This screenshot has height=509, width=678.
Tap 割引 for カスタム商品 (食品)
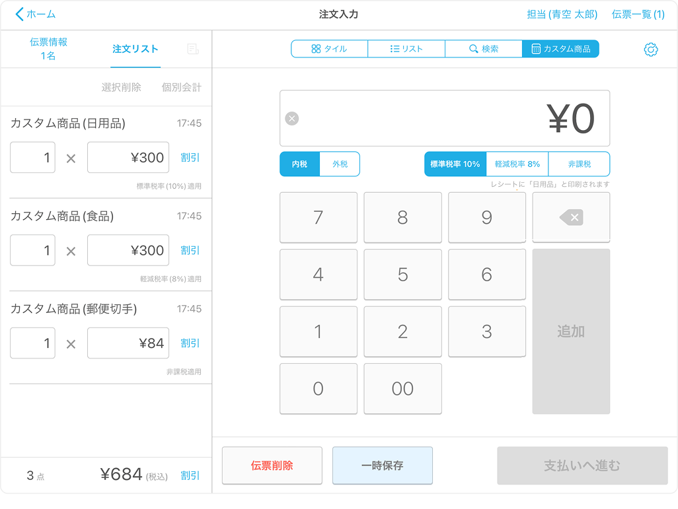[190, 250]
